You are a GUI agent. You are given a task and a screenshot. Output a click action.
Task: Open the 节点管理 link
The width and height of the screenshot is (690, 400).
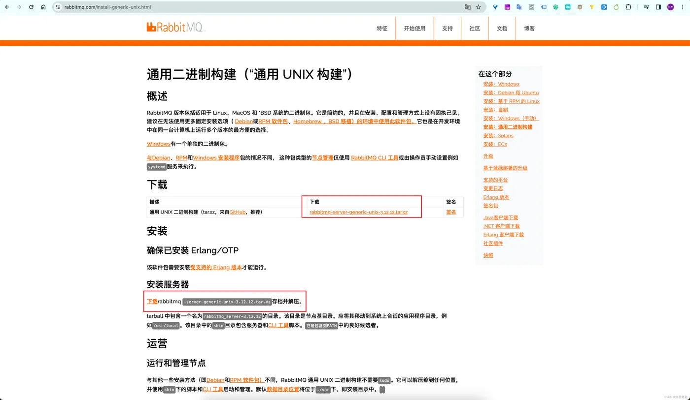(322, 157)
